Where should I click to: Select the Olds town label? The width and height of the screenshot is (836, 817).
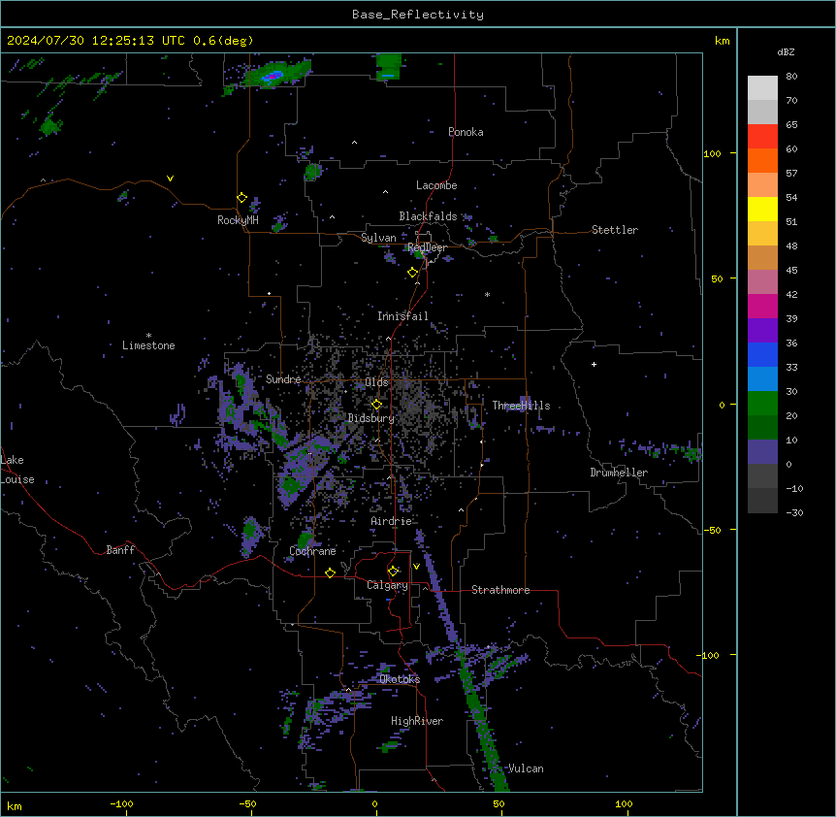pyautogui.click(x=376, y=382)
